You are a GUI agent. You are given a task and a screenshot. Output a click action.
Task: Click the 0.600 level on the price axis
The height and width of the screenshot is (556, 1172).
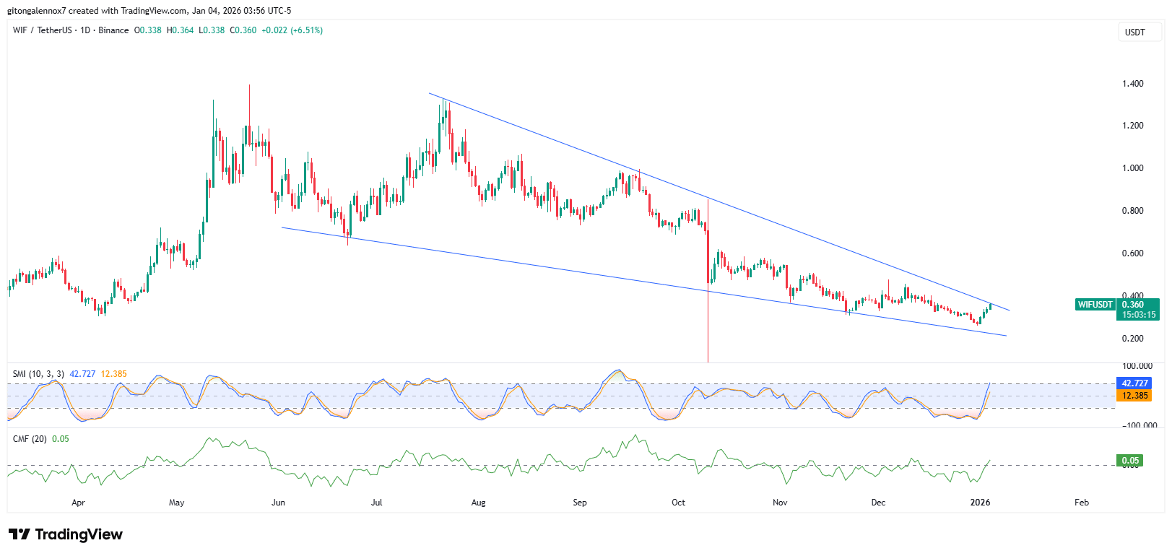tap(1132, 253)
